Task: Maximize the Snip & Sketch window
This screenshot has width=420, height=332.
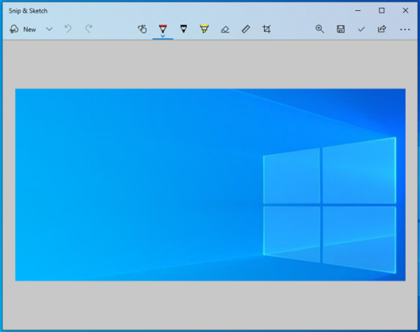Action: coord(382,10)
